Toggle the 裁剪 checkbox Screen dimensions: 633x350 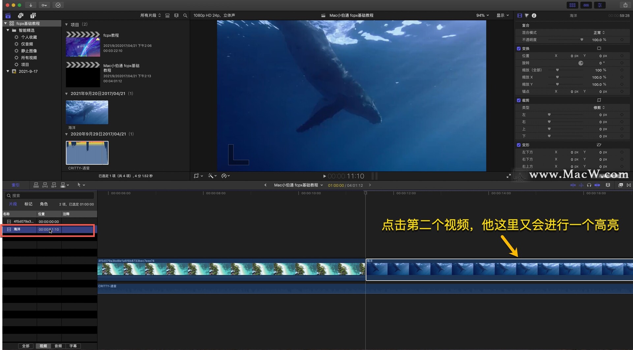click(x=519, y=100)
